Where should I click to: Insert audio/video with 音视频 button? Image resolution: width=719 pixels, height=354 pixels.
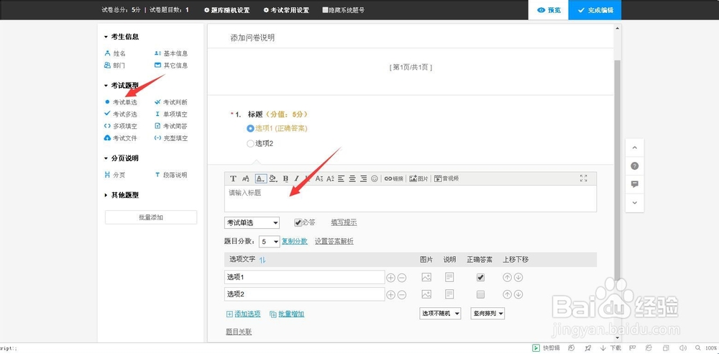[x=446, y=178]
